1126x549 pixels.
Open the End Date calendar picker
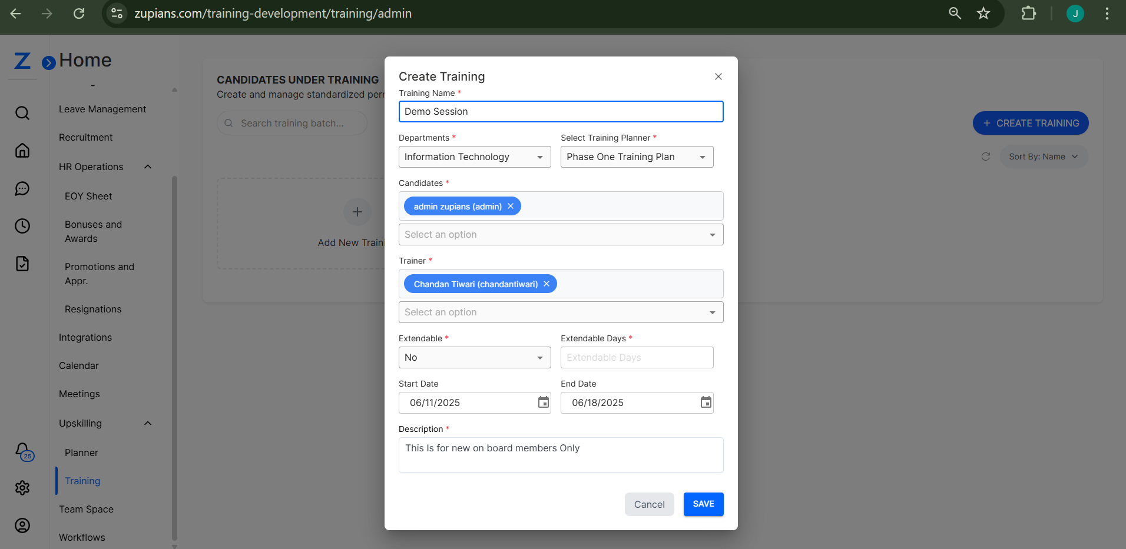(x=705, y=402)
